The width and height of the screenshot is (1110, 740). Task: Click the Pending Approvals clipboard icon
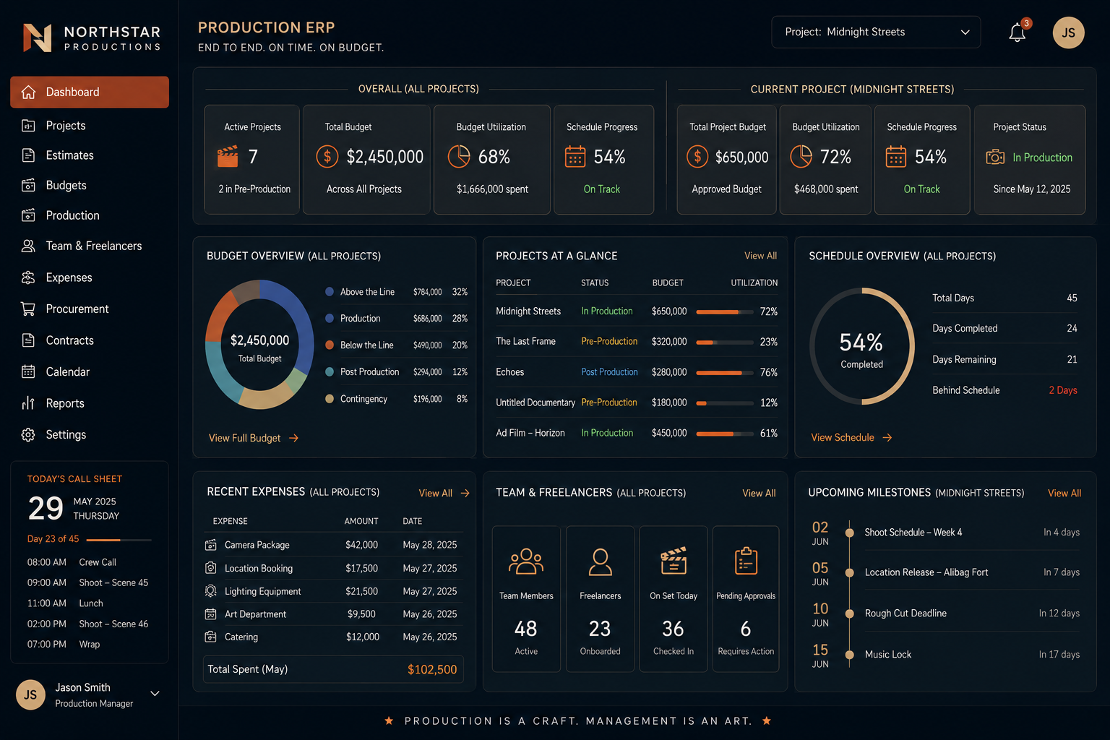[x=746, y=561]
